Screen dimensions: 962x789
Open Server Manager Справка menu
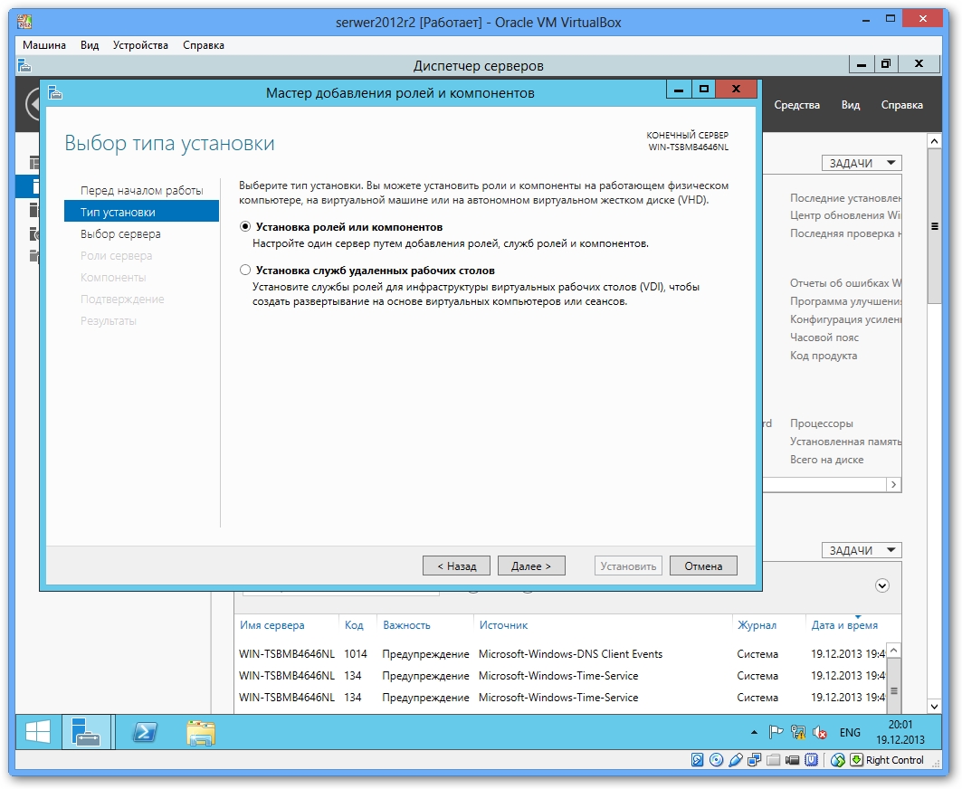902,105
